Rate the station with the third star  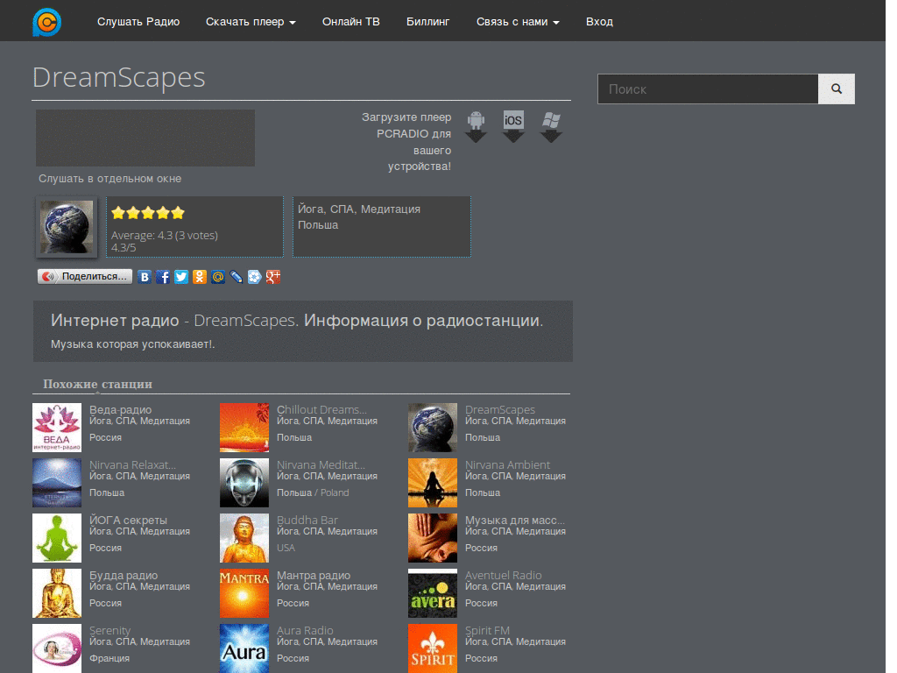pyautogui.click(x=148, y=213)
